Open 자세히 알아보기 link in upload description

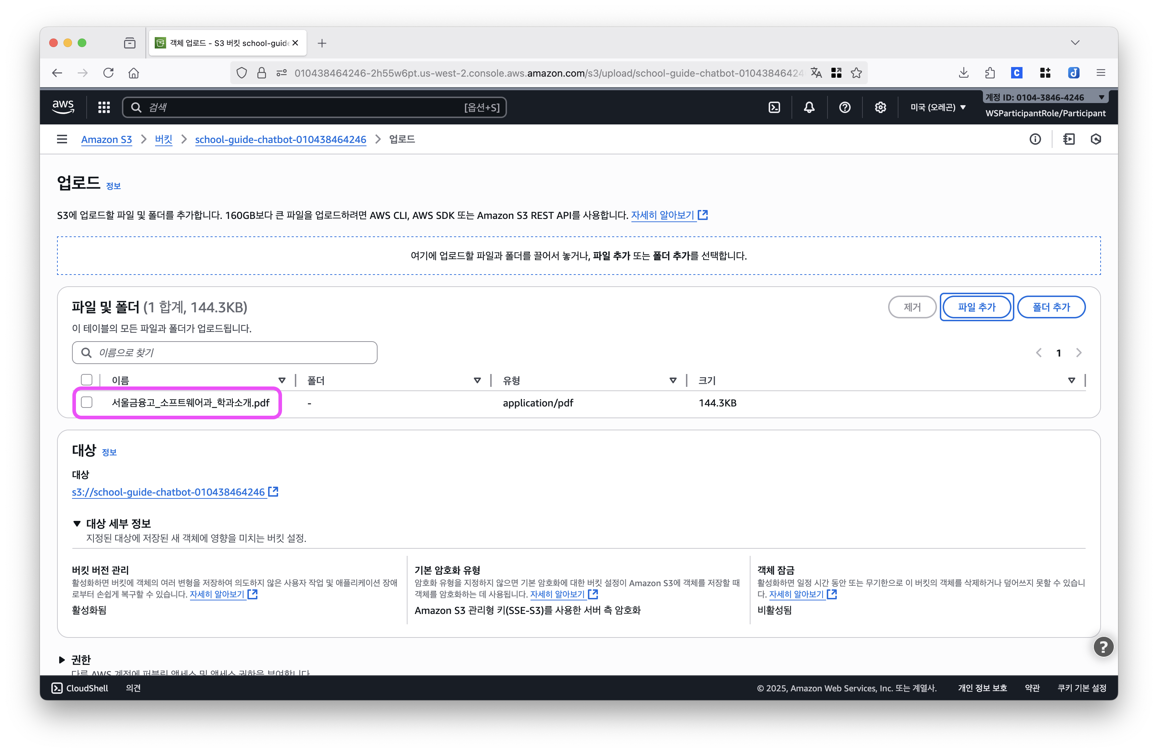[x=670, y=215]
